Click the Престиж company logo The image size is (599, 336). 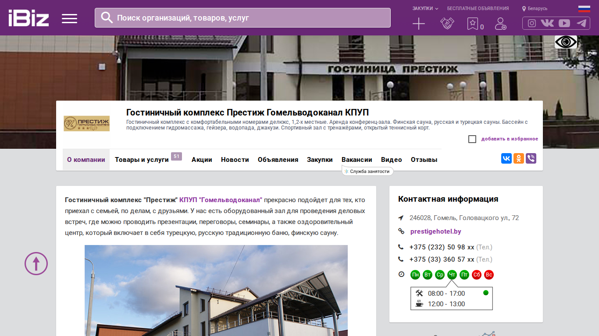pos(86,123)
